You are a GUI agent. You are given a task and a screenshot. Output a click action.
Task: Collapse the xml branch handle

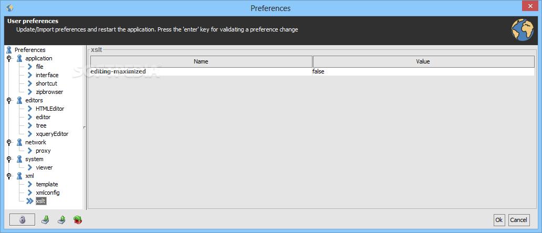click(8, 176)
